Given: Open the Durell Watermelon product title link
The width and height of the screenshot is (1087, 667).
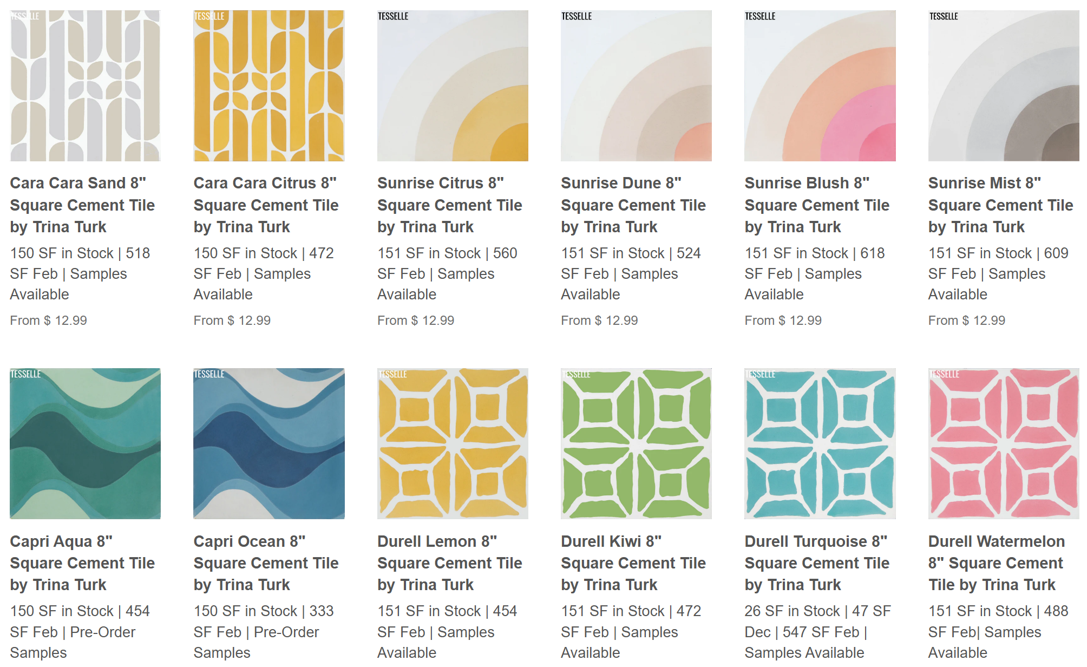Looking at the screenshot, I should [x=996, y=563].
